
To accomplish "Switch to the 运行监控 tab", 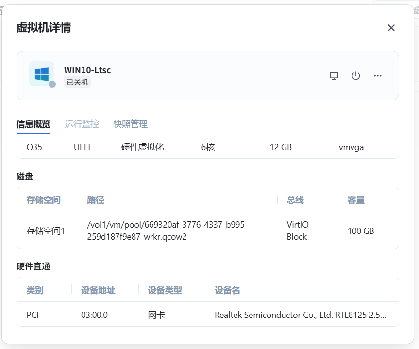I will click(x=82, y=124).
